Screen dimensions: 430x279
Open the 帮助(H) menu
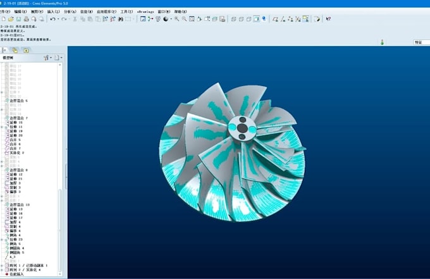[x=180, y=11]
